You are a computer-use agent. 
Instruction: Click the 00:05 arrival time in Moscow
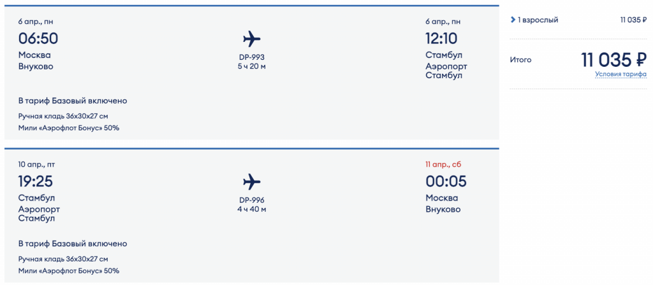pyautogui.click(x=446, y=181)
